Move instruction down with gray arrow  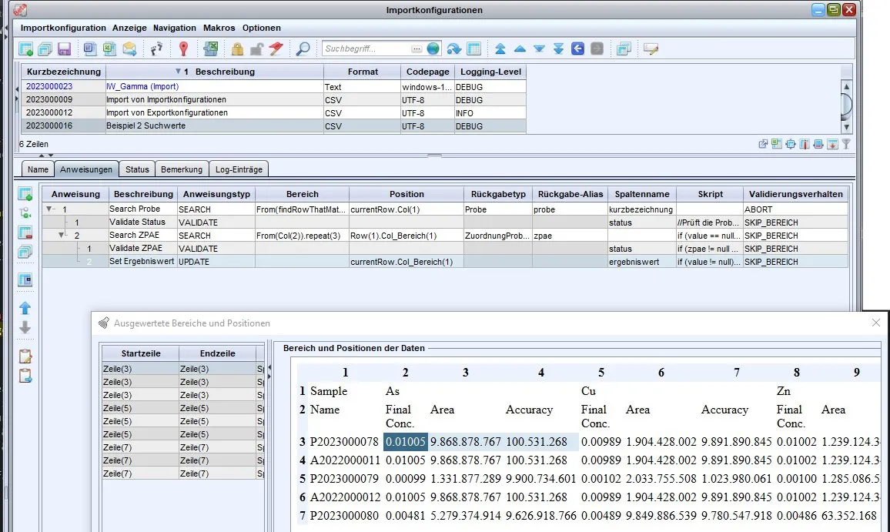(25, 328)
